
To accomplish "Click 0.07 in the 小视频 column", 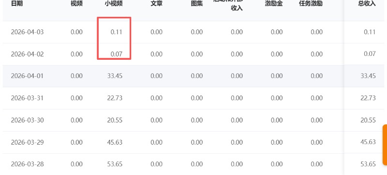I will [x=117, y=54].
